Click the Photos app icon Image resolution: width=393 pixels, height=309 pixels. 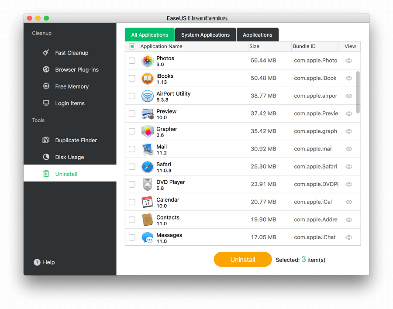click(148, 61)
